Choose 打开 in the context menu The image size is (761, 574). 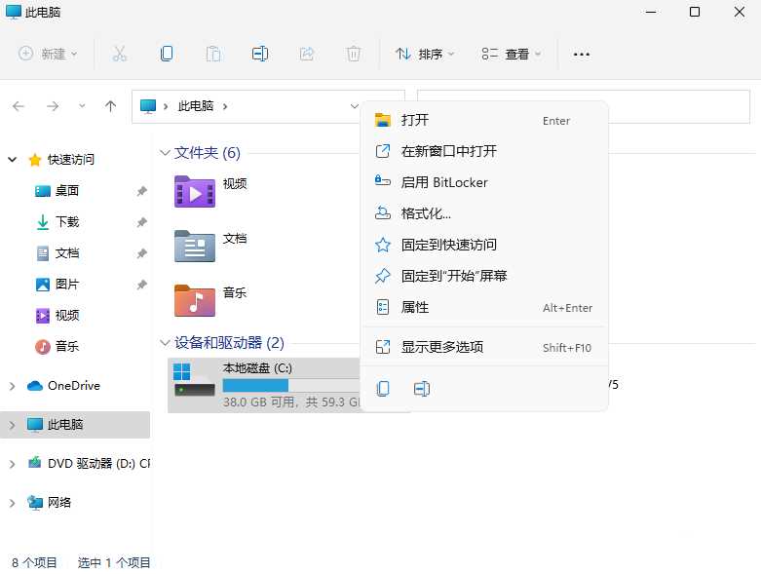(485, 120)
